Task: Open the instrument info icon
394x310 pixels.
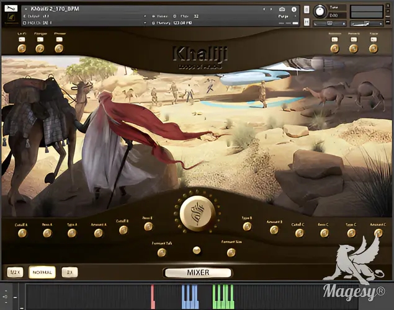Action: 293,9
